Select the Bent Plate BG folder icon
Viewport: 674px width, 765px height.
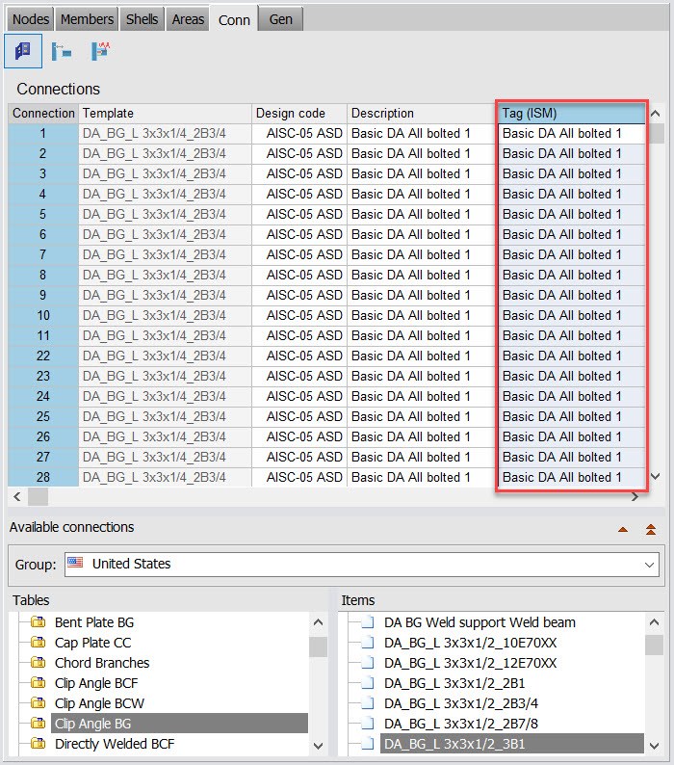pyautogui.click(x=38, y=622)
